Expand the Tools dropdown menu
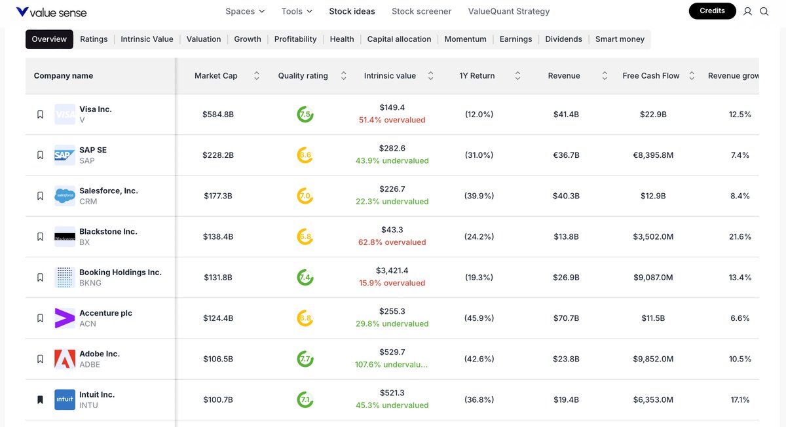 (297, 11)
